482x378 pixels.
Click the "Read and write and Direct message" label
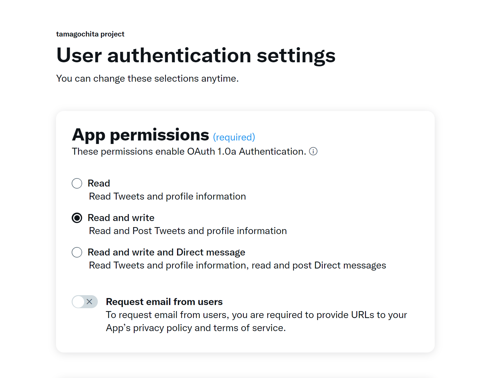pos(166,252)
